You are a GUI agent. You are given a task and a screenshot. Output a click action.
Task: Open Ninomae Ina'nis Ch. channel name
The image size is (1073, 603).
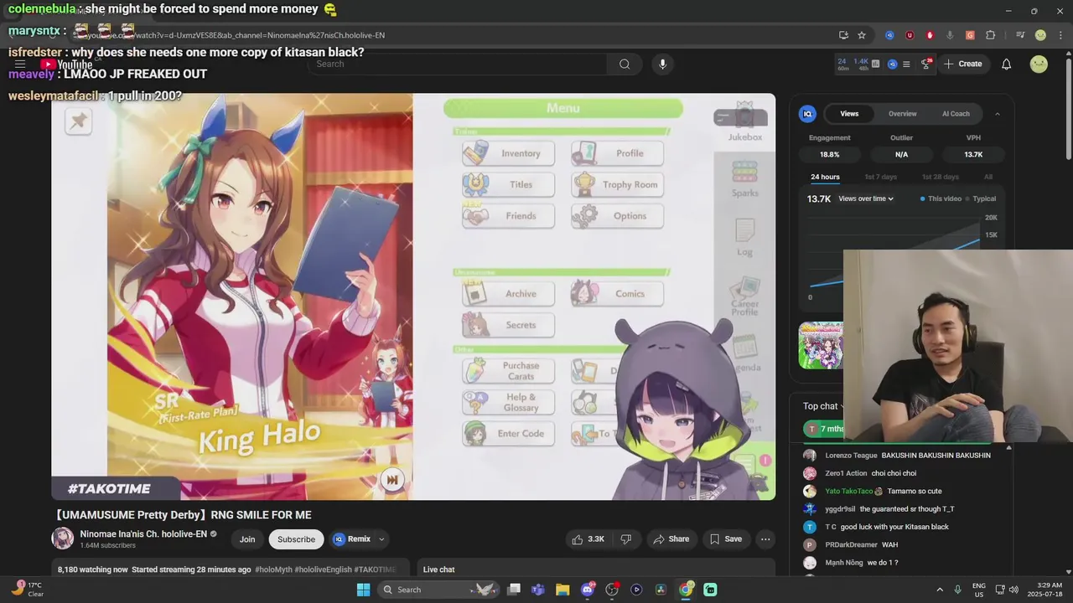(x=143, y=534)
